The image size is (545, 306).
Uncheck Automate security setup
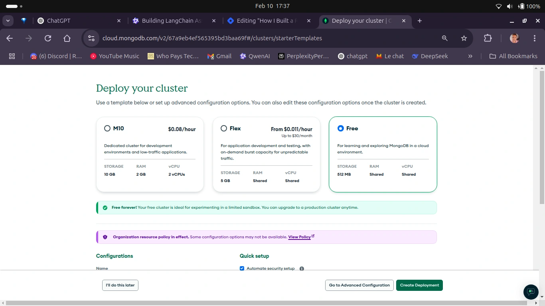pos(242,269)
